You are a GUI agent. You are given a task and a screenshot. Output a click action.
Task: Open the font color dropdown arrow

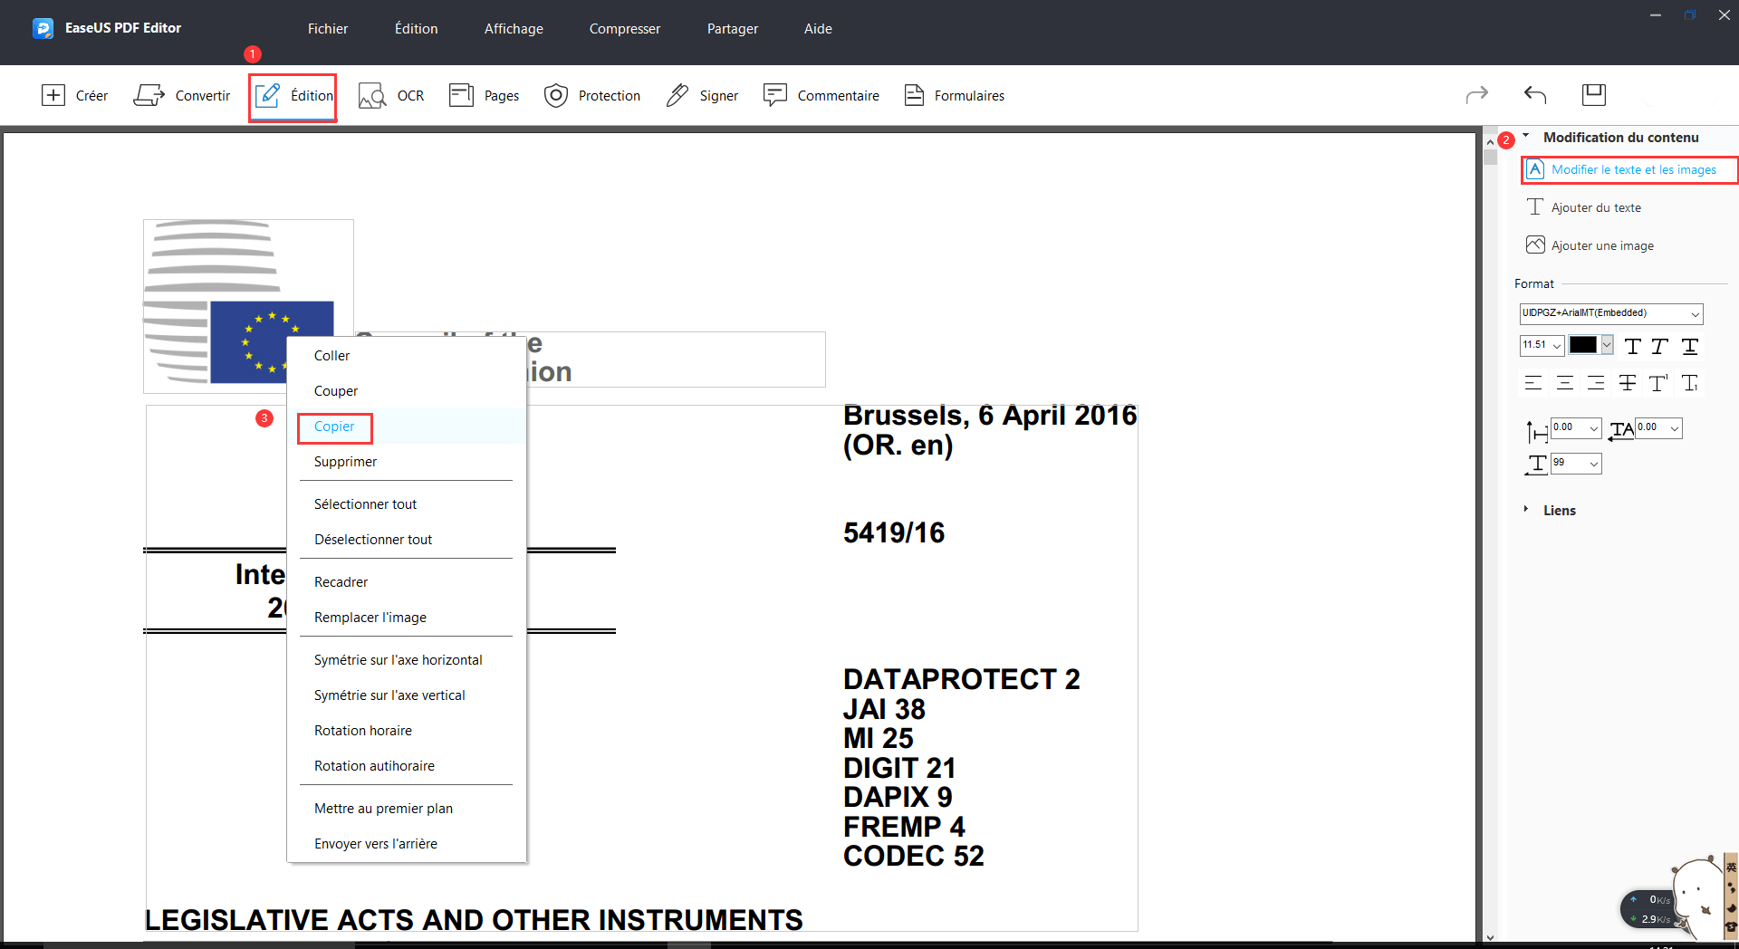[x=1607, y=345]
